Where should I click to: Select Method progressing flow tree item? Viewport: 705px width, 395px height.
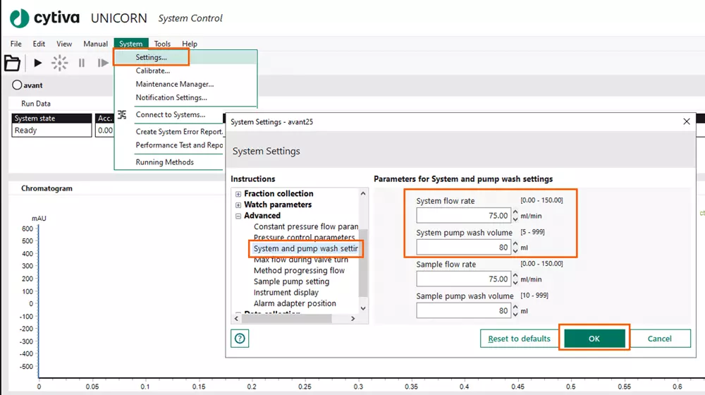coord(299,270)
